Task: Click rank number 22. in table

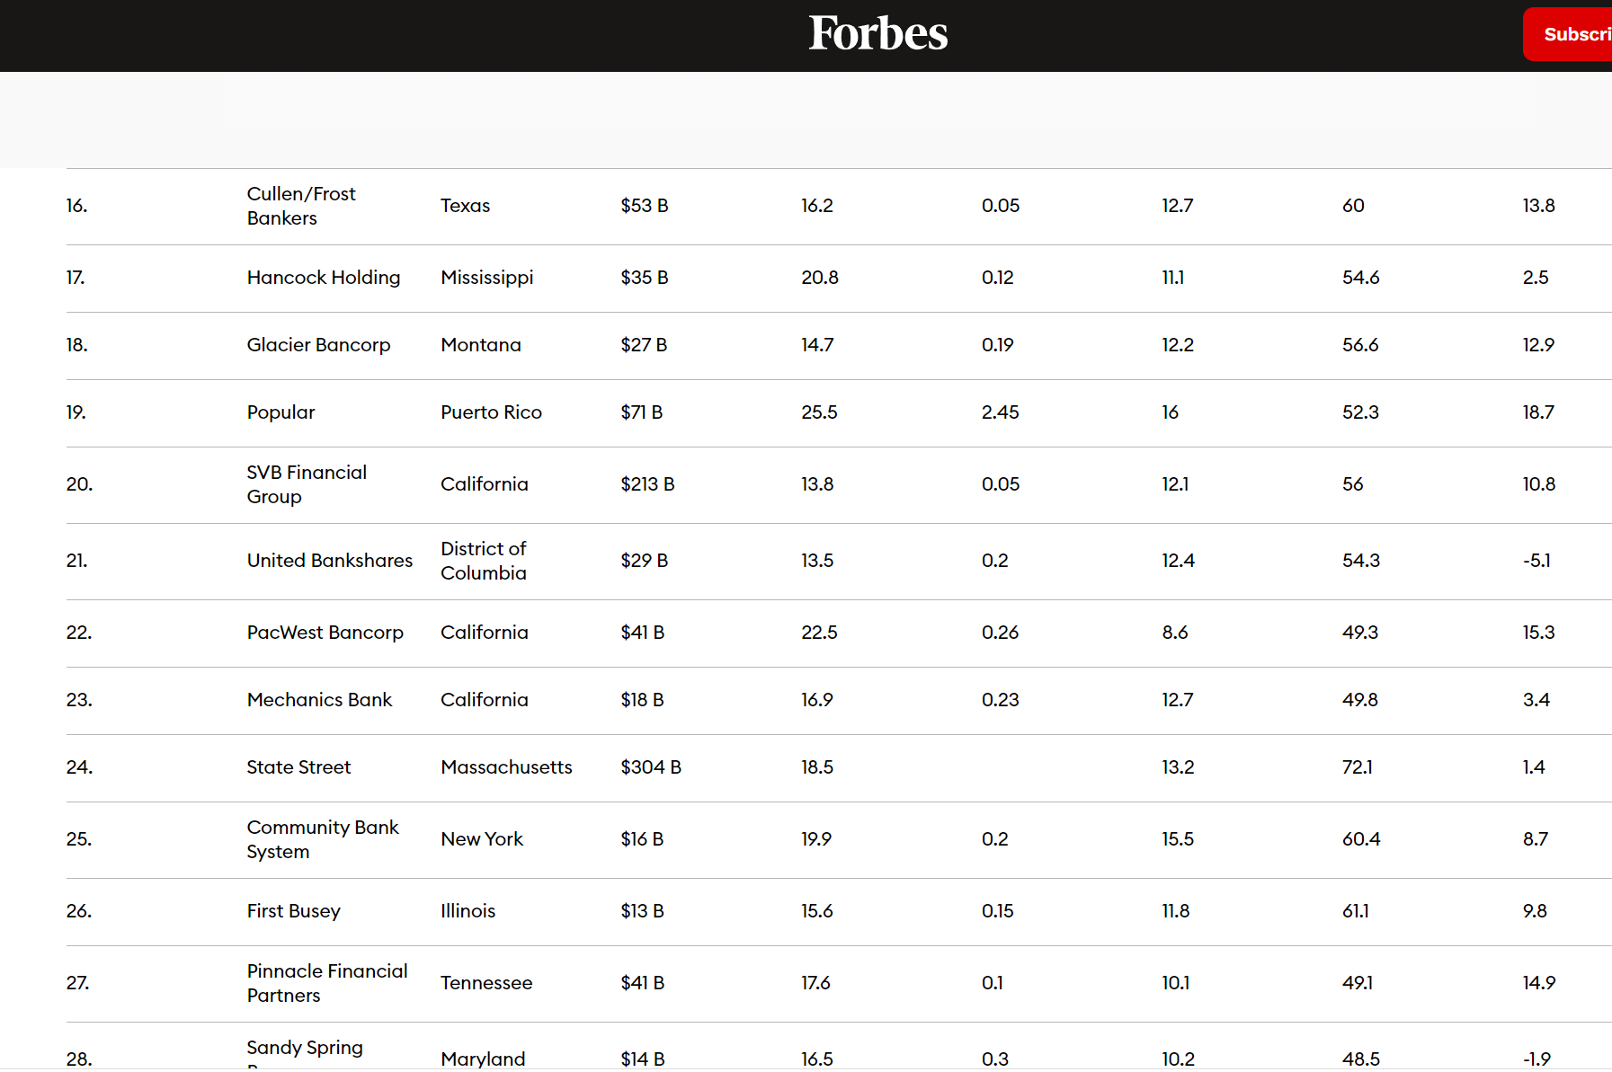Action: click(x=79, y=633)
